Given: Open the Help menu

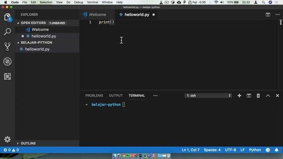Looking at the screenshot, I should [x=119, y=2].
